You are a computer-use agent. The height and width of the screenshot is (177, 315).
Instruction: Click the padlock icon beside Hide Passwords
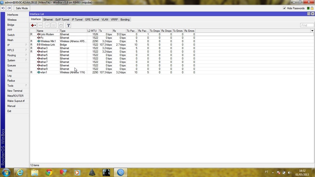[312, 8]
